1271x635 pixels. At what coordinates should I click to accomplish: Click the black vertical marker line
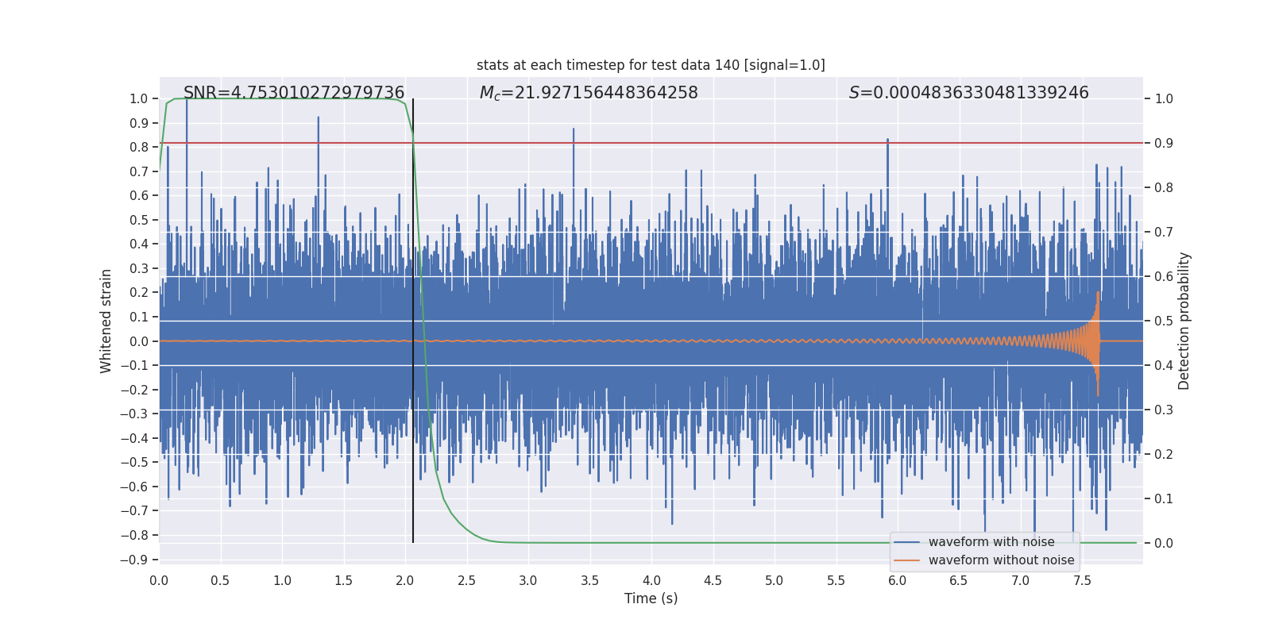click(x=413, y=317)
